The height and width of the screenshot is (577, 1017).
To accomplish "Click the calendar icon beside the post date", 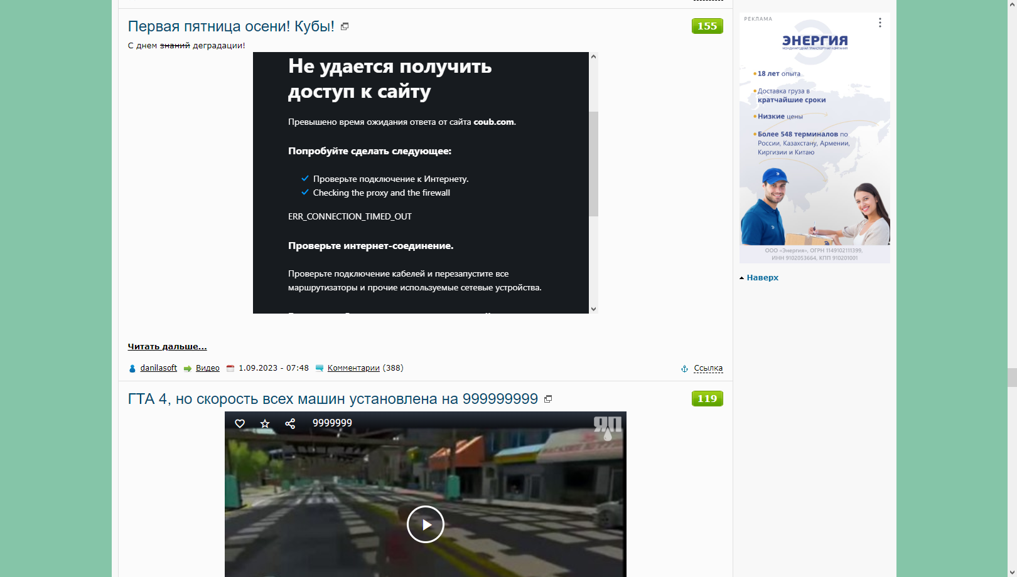I will coord(230,368).
